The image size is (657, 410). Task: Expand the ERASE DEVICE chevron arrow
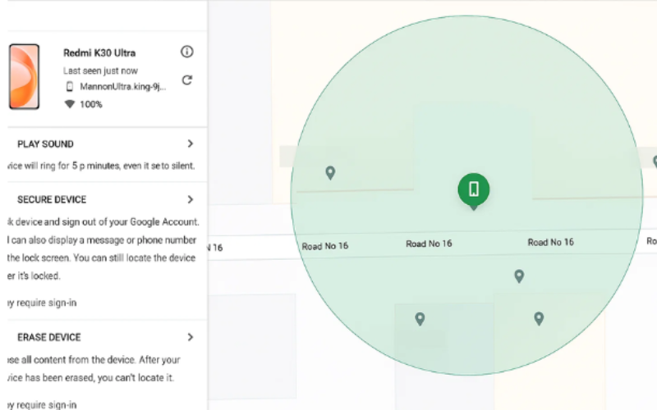[x=190, y=337]
